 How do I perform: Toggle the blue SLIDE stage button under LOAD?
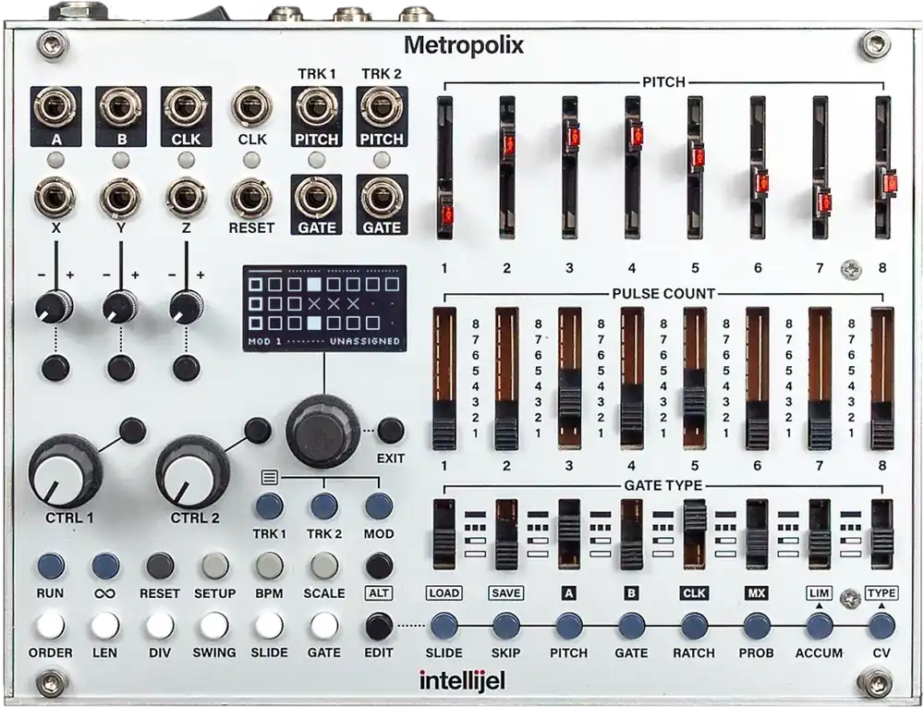[444, 626]
